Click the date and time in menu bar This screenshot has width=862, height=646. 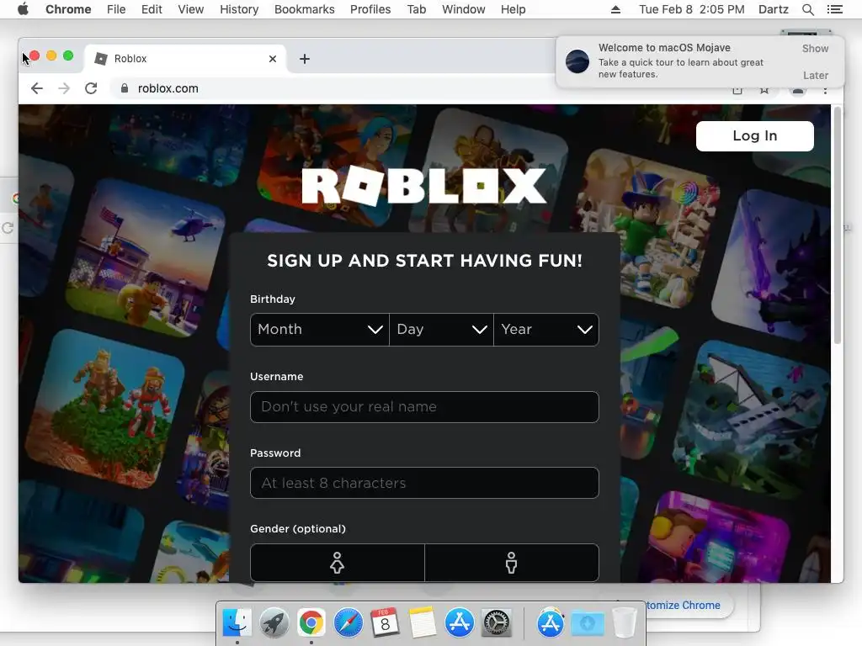click(692, 9)
